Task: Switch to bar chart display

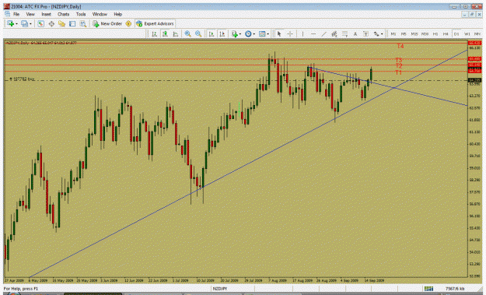Action: [x=154, y=33]
